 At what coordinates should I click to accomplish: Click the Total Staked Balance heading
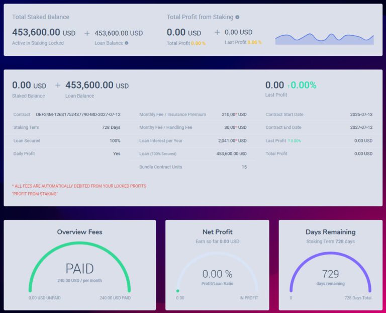[x=41, y=17]
